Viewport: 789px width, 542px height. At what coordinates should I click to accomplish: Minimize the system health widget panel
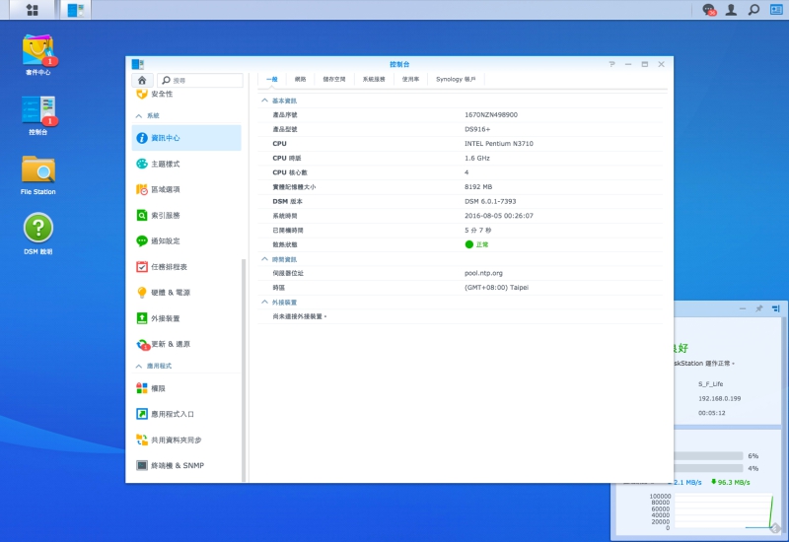pyautogui.click(x=743, y=308)
